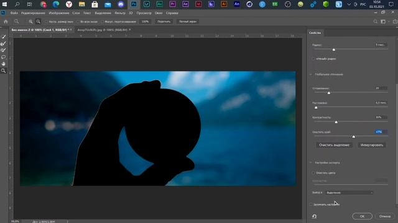Open Premiere Pro from taskbar
The image size is (398, 223).
pos(173,4)
